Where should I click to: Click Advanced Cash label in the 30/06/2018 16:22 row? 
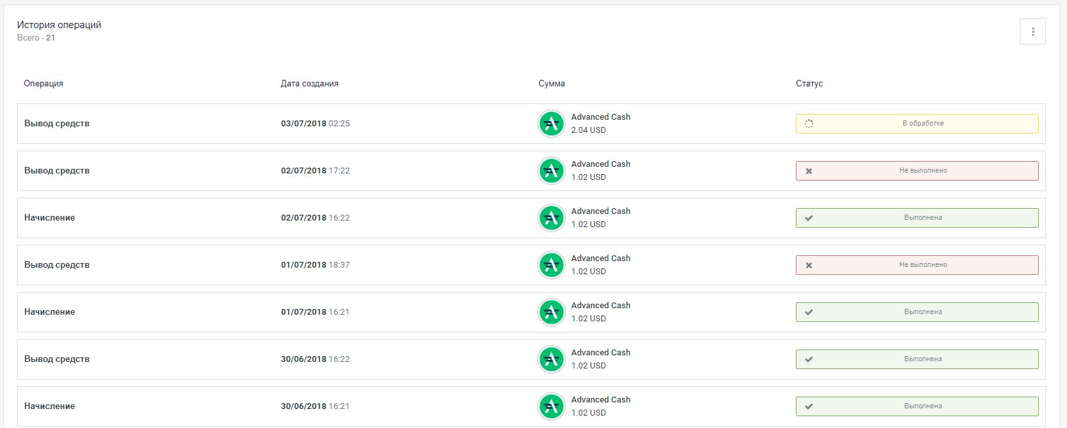601,353
